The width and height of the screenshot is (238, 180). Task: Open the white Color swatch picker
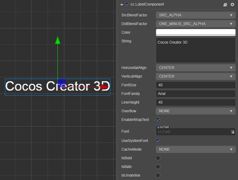pyautogui.click(x=196, y=32)
